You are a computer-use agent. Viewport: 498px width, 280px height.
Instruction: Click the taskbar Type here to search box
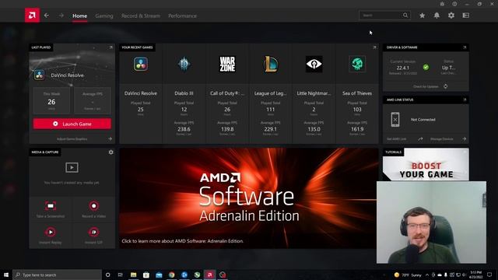[x=57, y=275]
